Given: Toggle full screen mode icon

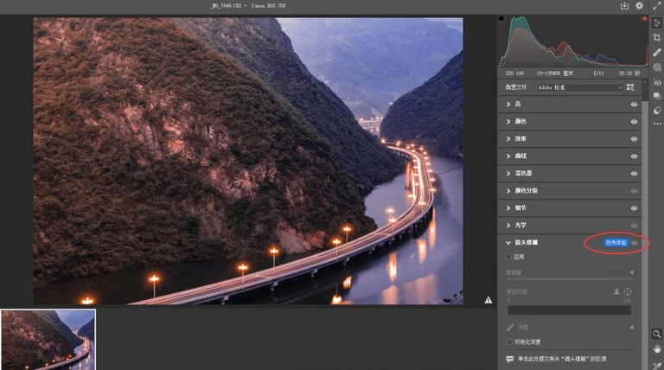Looking at the screenshot, I should (x=658, y=5).
